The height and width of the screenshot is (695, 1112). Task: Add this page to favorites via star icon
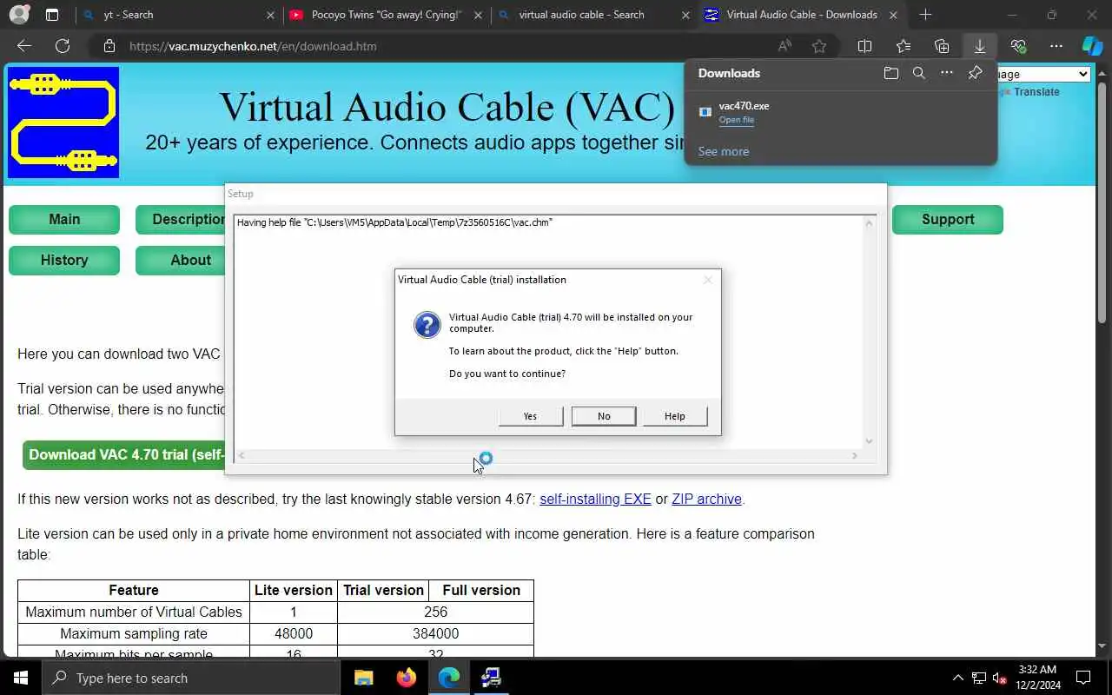[x=819, y=46]
